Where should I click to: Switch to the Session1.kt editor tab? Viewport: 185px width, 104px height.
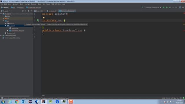click(x=40, y=11)
